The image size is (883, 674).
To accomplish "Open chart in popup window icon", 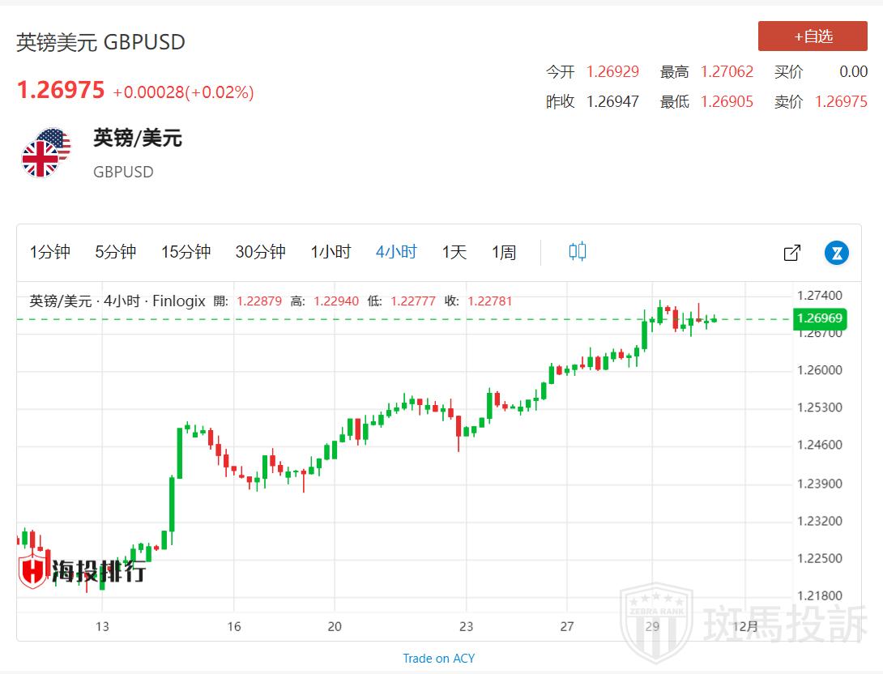I will click(791, 253).
